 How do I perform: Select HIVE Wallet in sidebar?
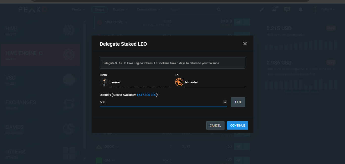click(x=40, y=31)
